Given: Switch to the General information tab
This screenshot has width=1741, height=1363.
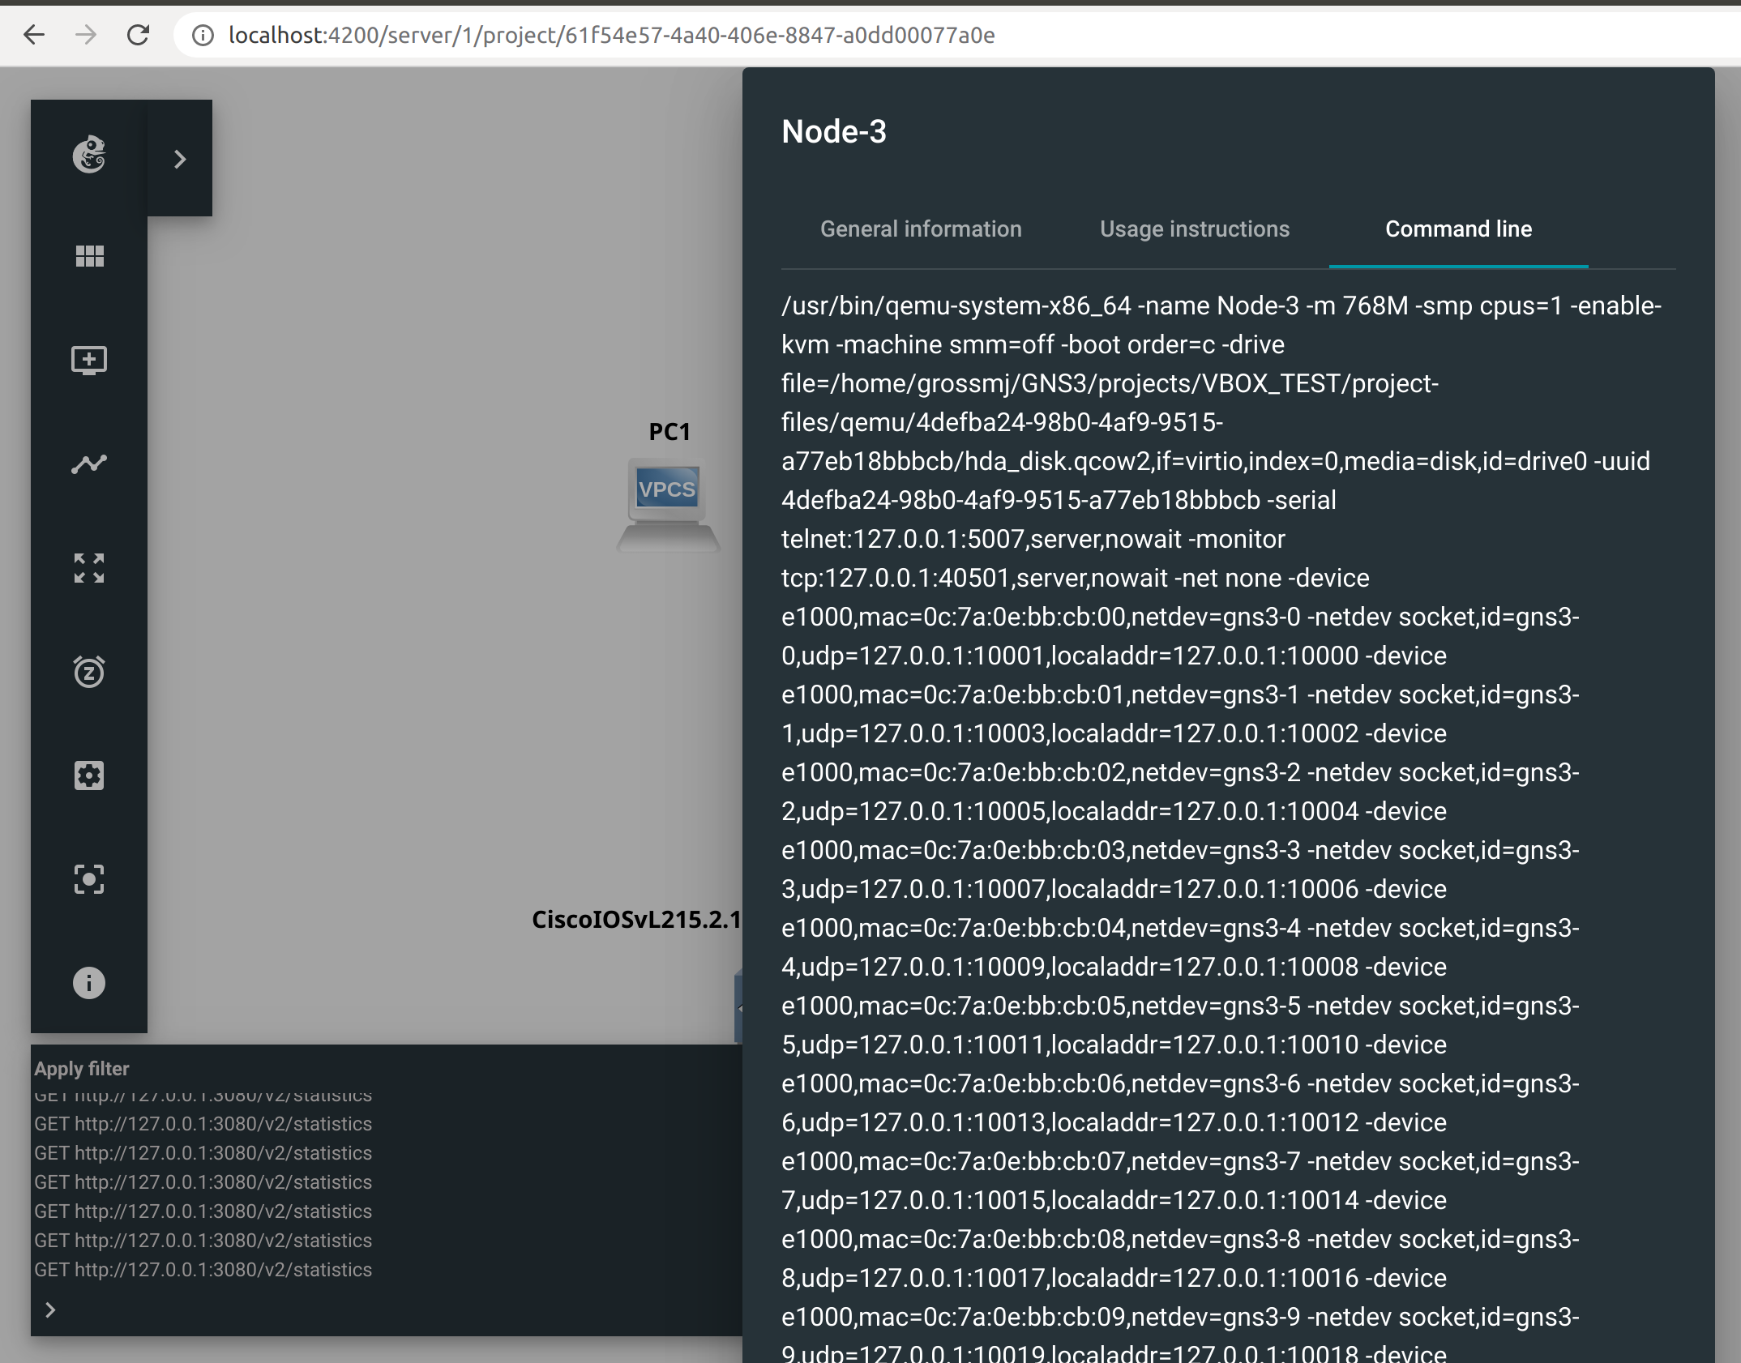Looking at the screenshot, I should tap(921, 229).
